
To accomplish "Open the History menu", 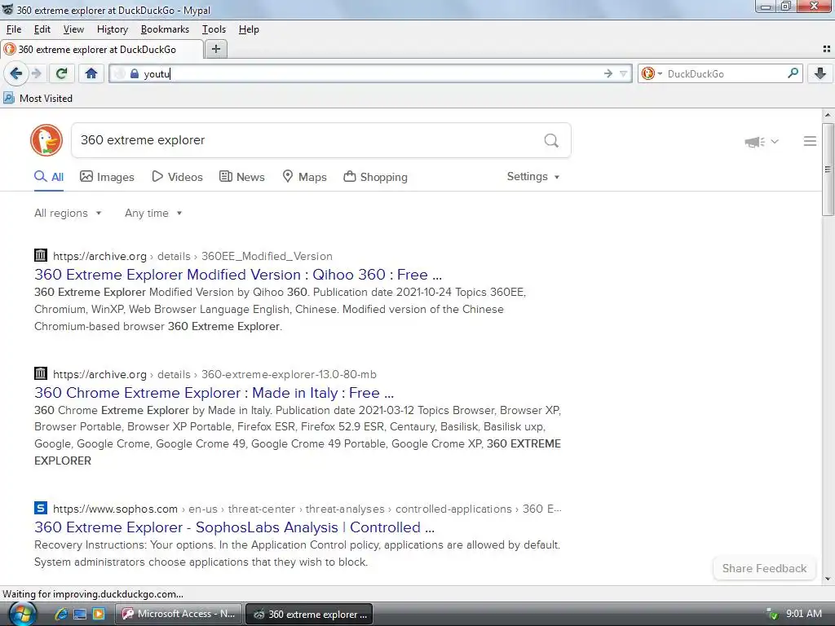I will (x=113, y=29).
